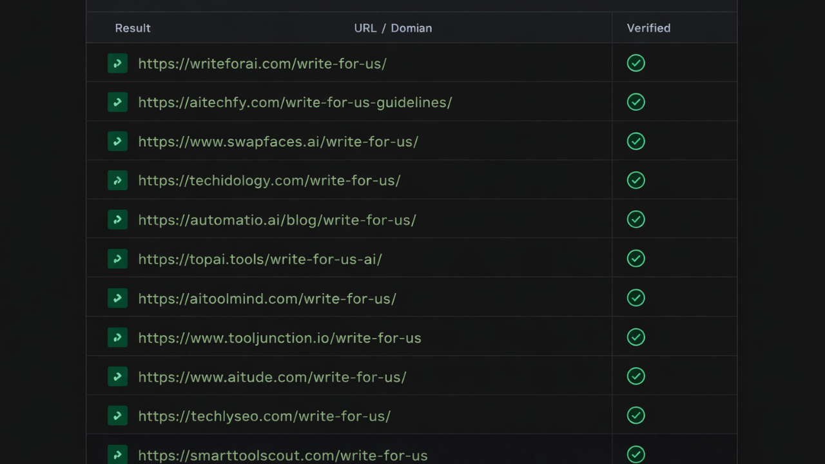Click the result icon beside writeforai.com
This screenshot has width=825, height=464.
click(117, 63)
